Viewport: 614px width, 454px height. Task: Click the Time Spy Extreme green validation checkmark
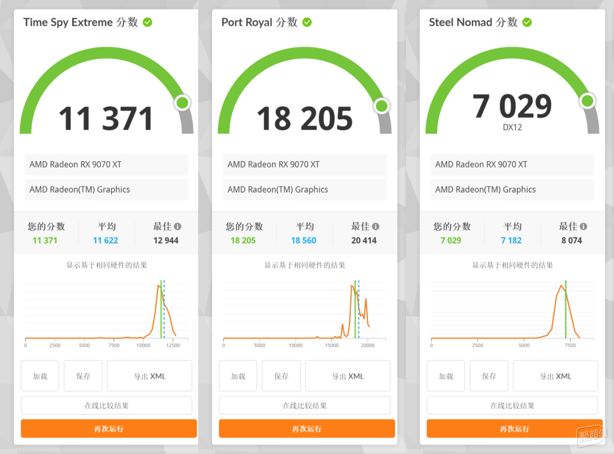pyautogui.click(x=148, y=22)
